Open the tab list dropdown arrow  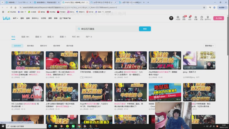click(2, 2)
